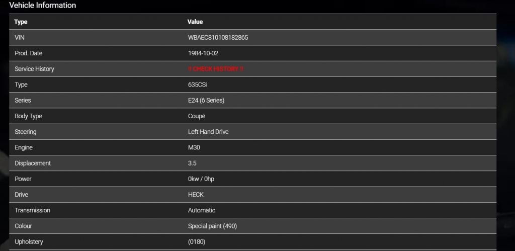Click the 3.5 displacement value
This screenshot has width=515, height=251.
click(x=192, y=163)
